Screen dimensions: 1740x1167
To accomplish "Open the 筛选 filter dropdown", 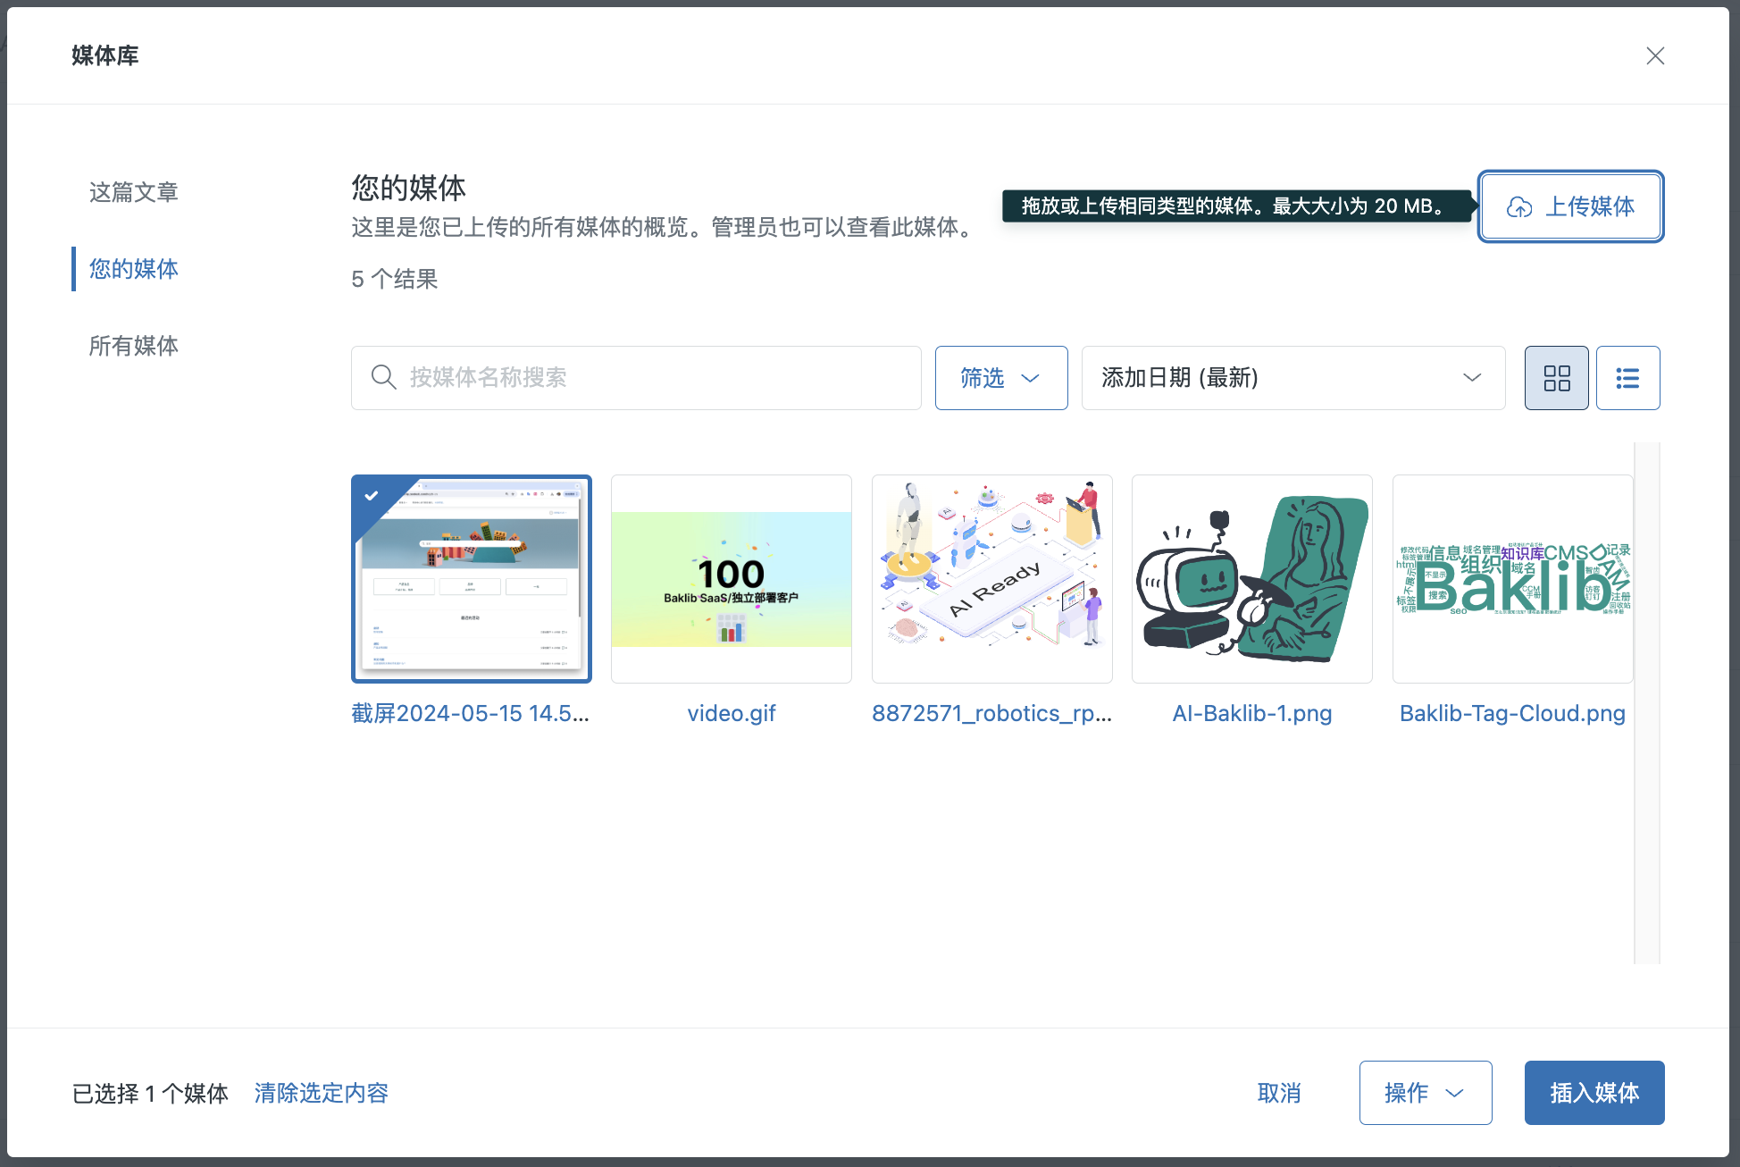I will tap(1000, 378).
